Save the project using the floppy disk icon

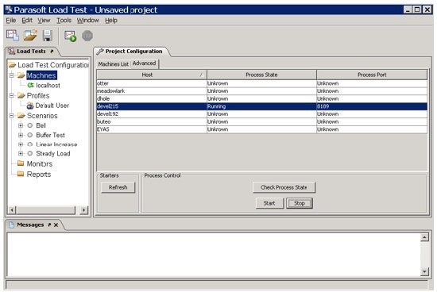48,36
